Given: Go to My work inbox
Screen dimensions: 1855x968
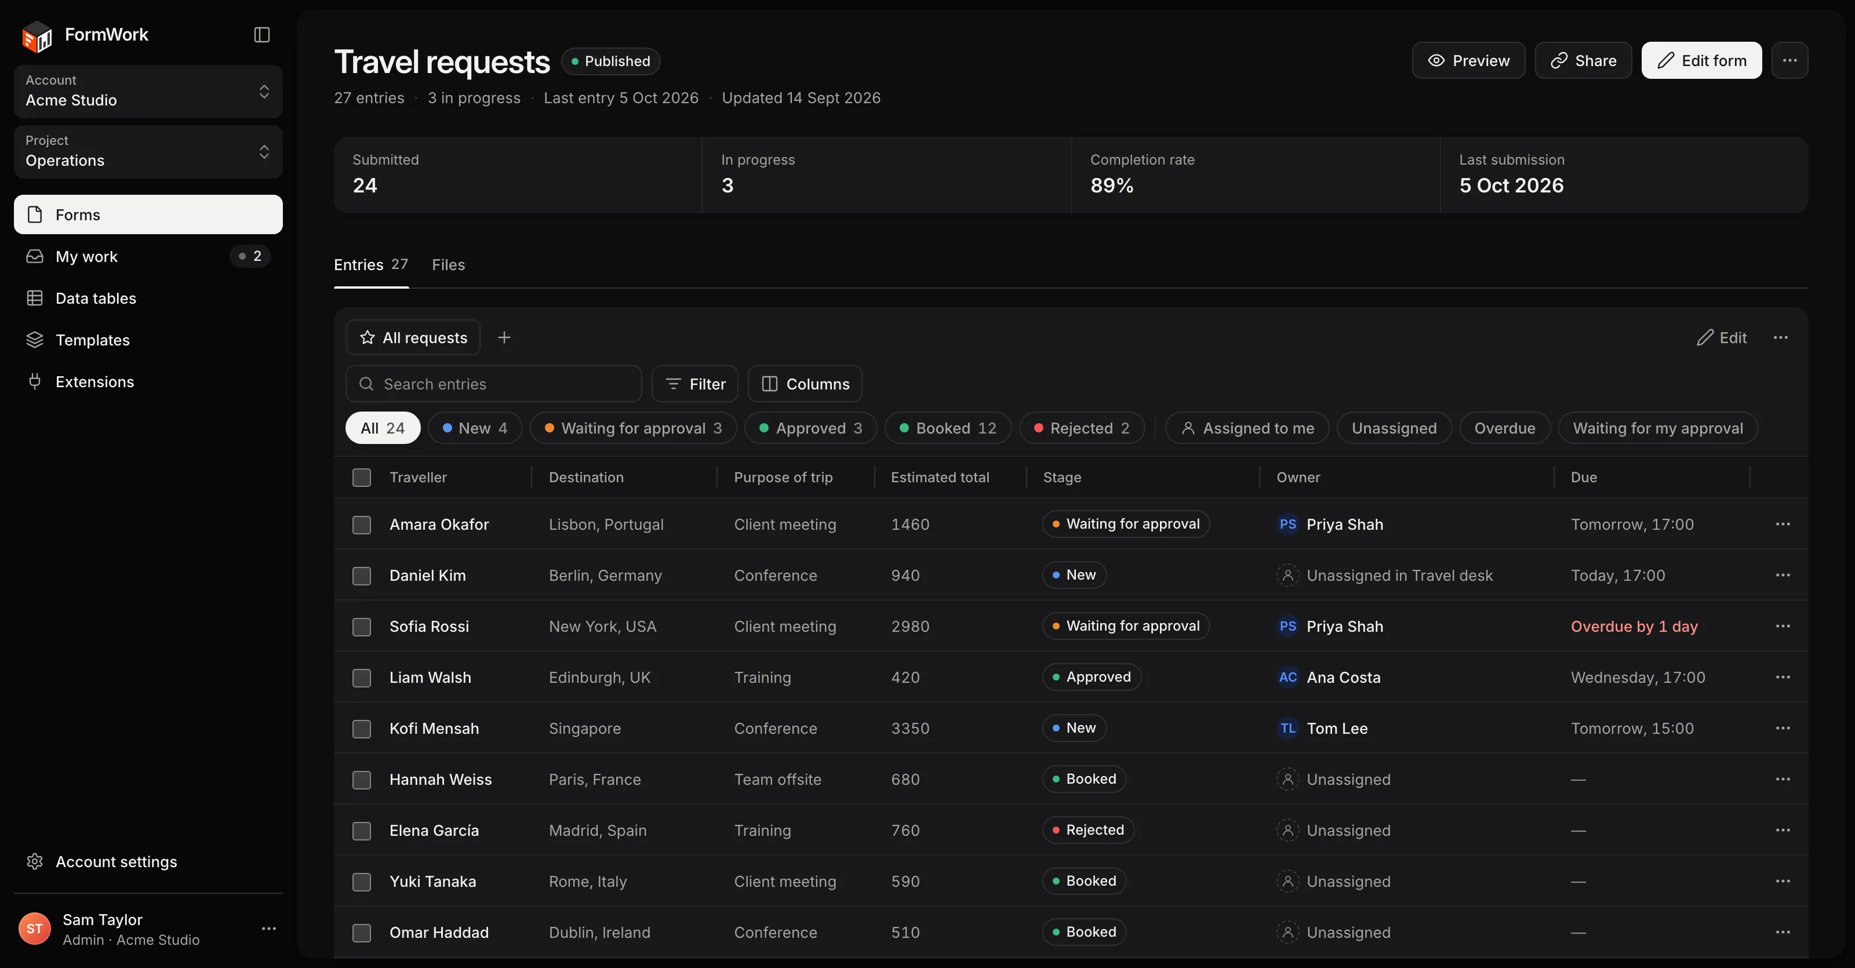Looking at the screenshot, I should click(x=148, y=256).
